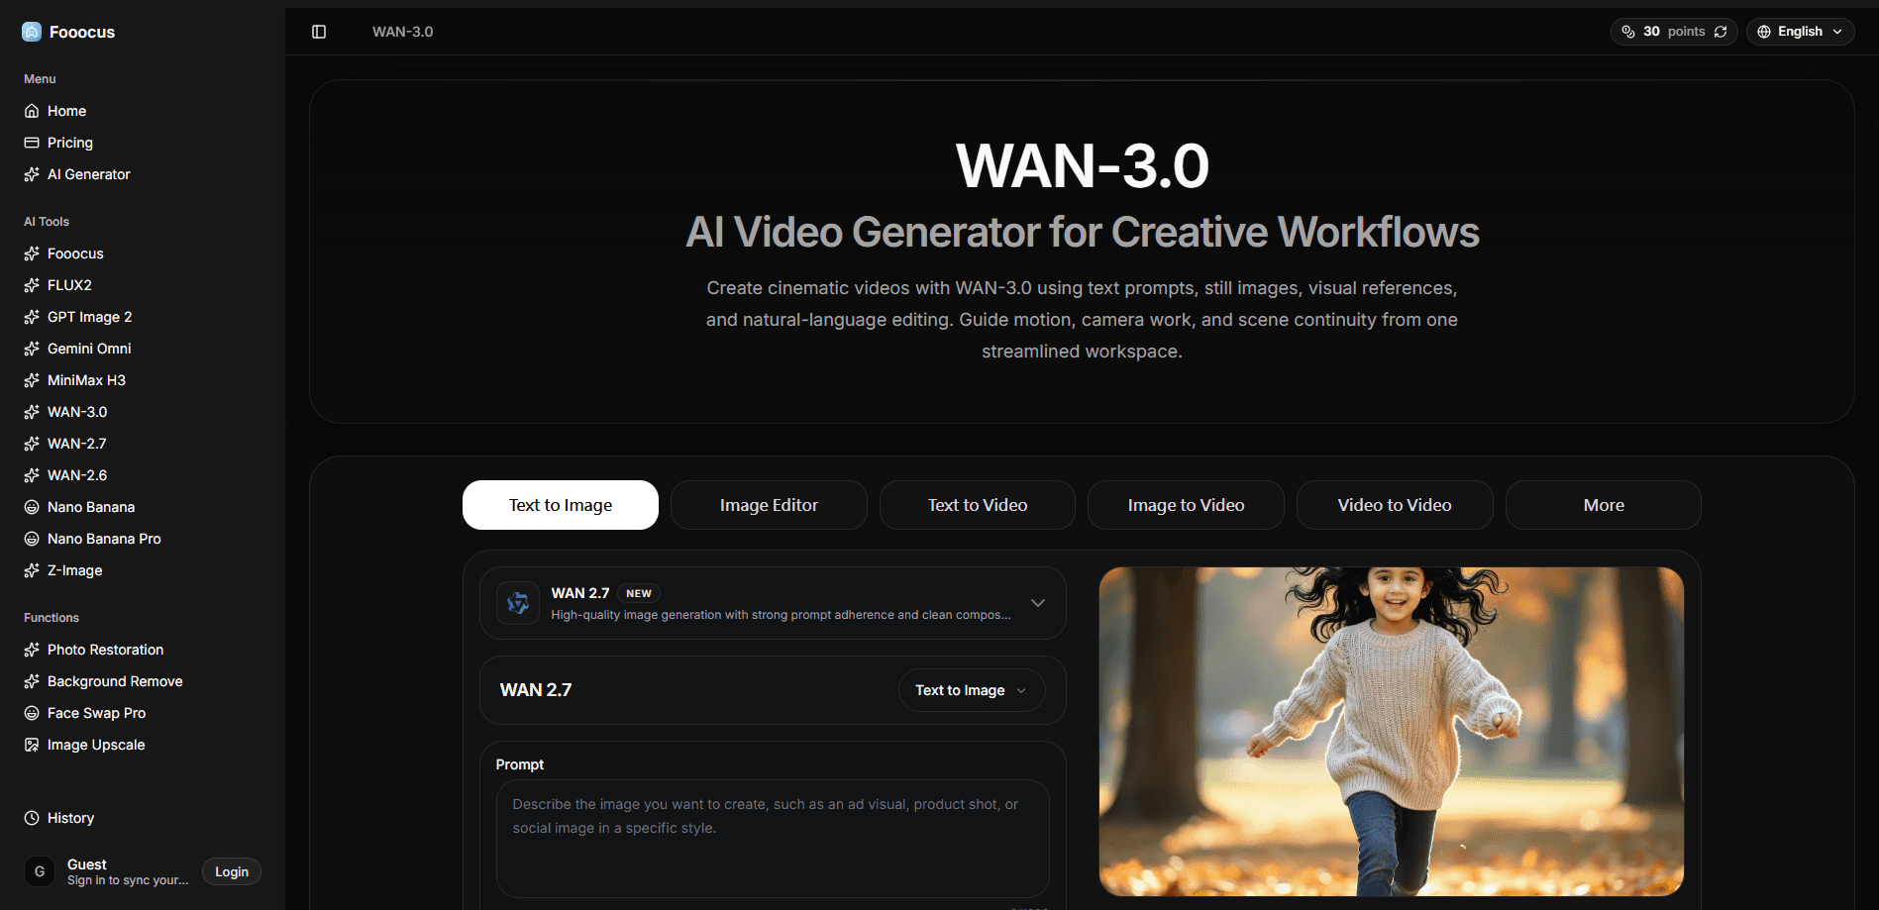Screen dimensions: 1879x910
Task: Click the History clock icon
Action: coord(32,818)
